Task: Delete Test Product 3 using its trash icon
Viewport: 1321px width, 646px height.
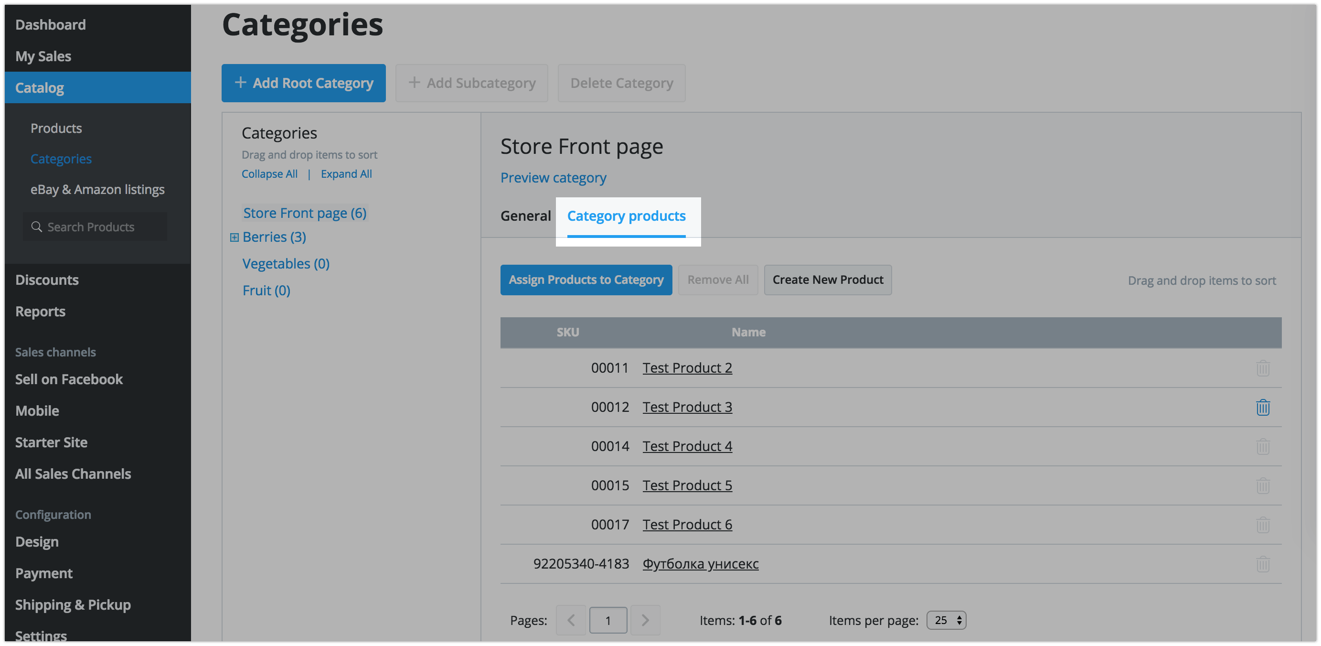Action: [x=1263, y=407]
